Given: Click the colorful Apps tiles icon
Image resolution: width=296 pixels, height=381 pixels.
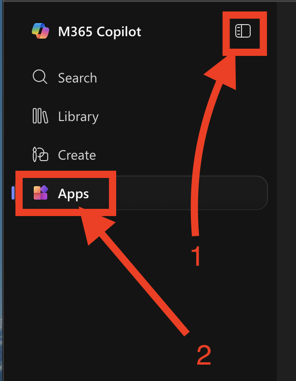Looking at the screenshot, I should pyautogui.click(x=40, y=193).
